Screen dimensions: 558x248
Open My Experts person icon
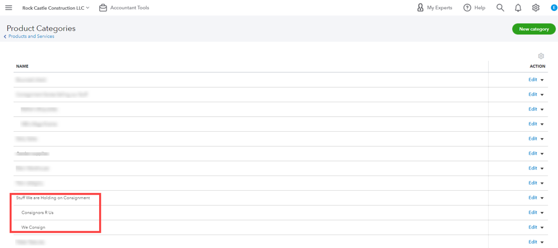click(421, 8)
